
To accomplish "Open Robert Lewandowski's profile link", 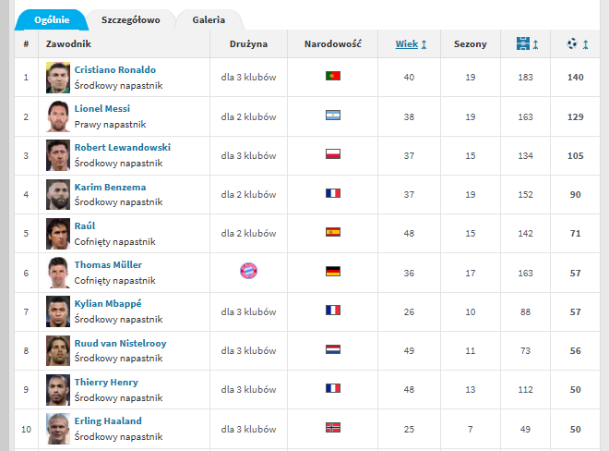I will click(122, 147).
